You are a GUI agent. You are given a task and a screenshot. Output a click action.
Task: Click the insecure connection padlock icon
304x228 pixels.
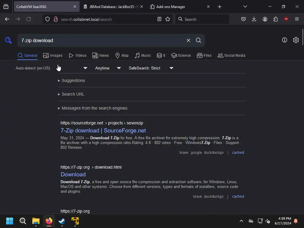tap(56, 19)
